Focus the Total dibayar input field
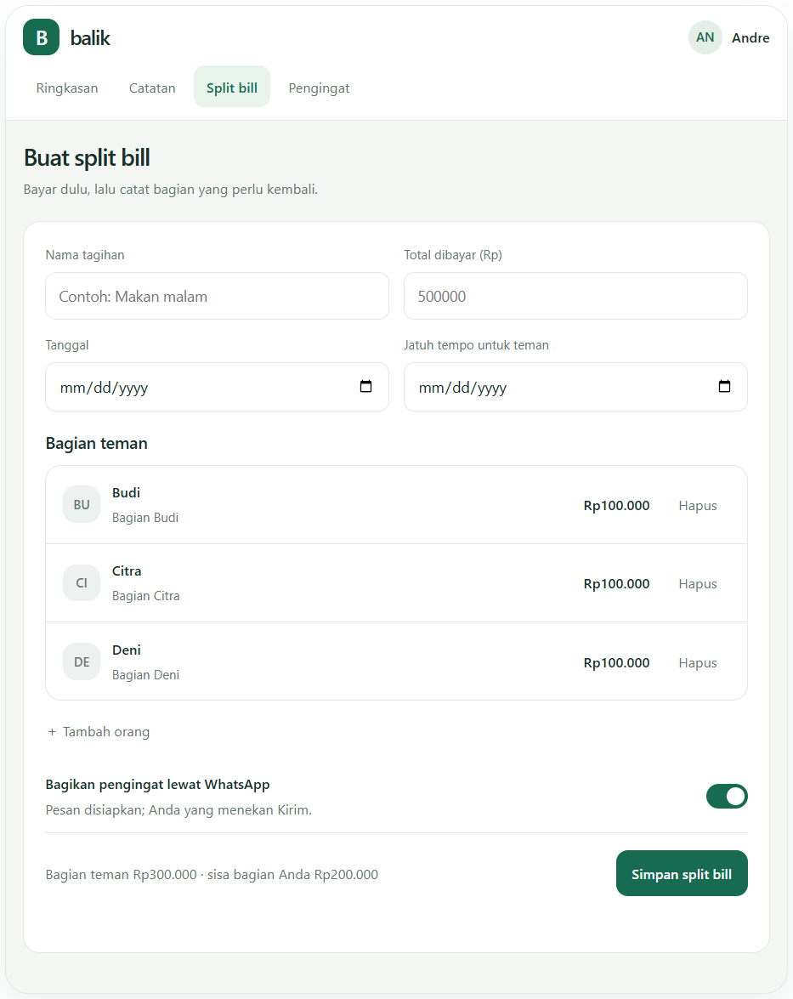Image resolution: width=793 pixels, height=999 pixels. [x=575, y=296]
